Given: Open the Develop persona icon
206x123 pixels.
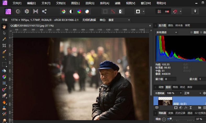Looking at the screenshot, I should tap(27, 11).
